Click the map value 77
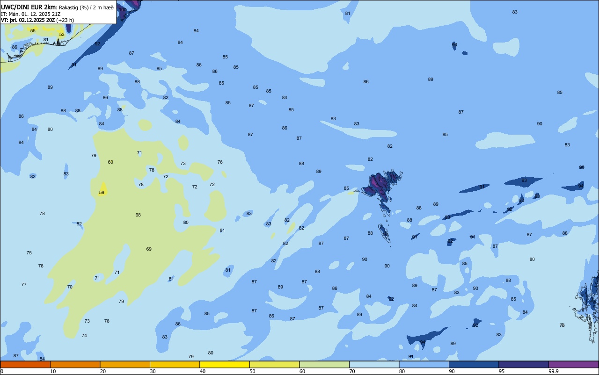 (24, 285)
